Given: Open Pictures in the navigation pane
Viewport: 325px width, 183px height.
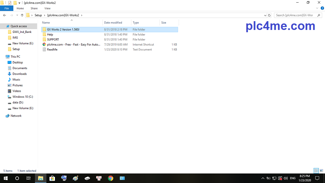Looking at the screenshot, I should 18,85.
